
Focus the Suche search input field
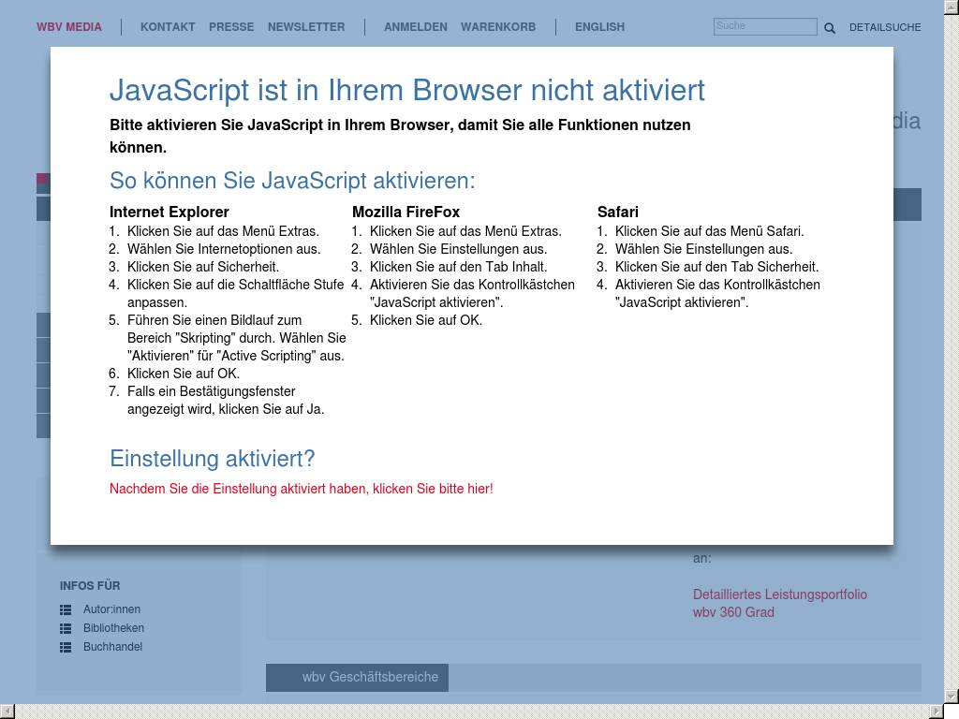(x=764, y=27)
